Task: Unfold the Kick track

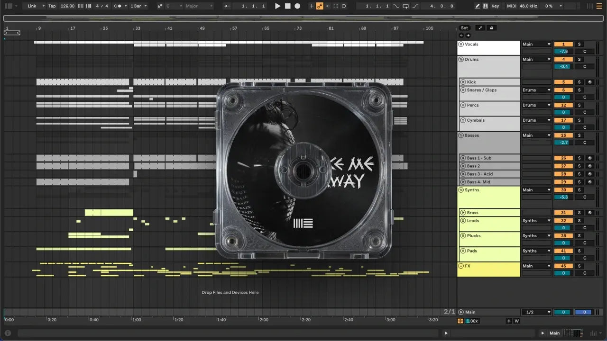Action: tap(463, 82)
